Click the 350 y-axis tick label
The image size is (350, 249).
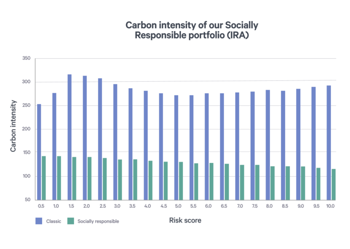tap(26, 59)
